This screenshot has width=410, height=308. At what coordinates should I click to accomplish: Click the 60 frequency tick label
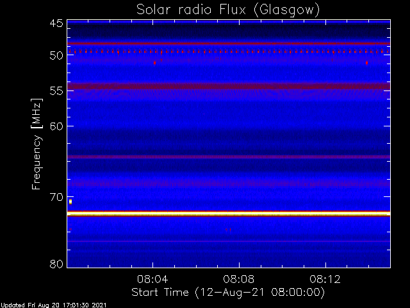click(56, 126)
